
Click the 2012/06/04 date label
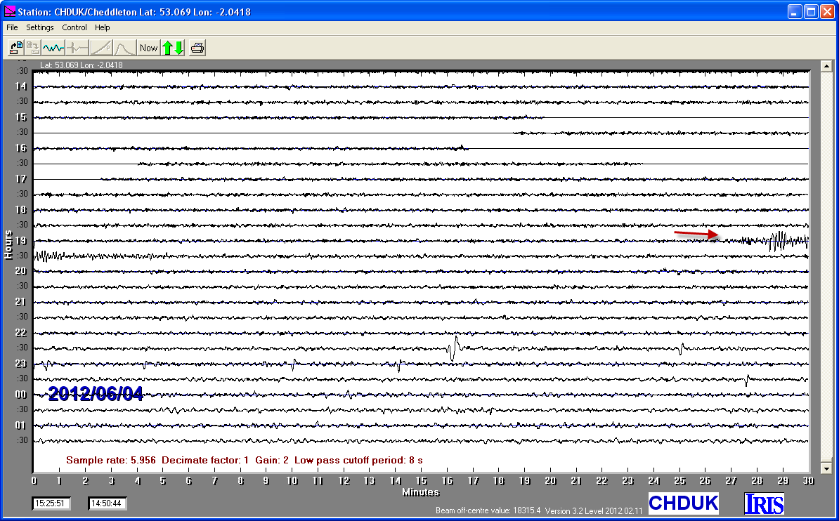point(96,394)
